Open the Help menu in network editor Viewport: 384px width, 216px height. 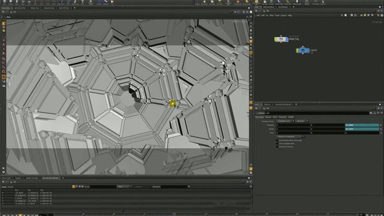(x=290, y=16)
